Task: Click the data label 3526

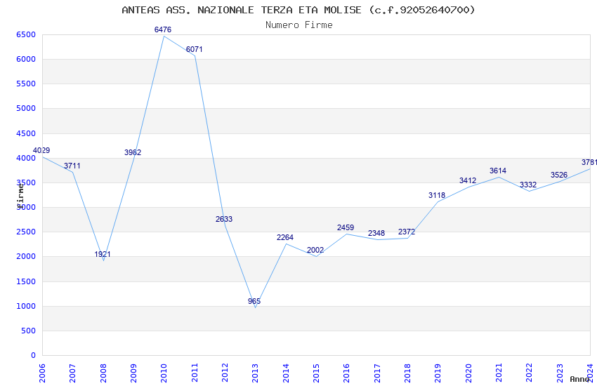Action: pyautogui.click(x=559, y=175)
